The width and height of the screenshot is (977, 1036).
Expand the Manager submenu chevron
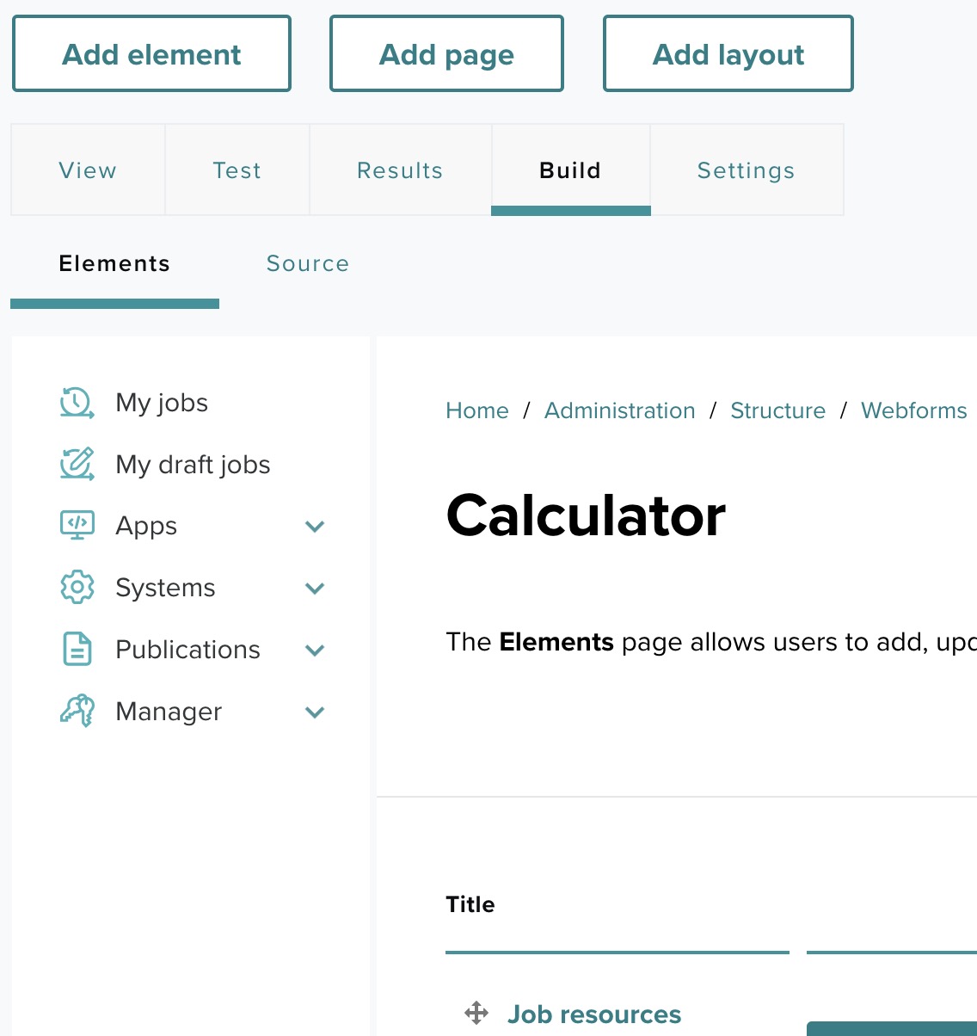coord(315,712)
